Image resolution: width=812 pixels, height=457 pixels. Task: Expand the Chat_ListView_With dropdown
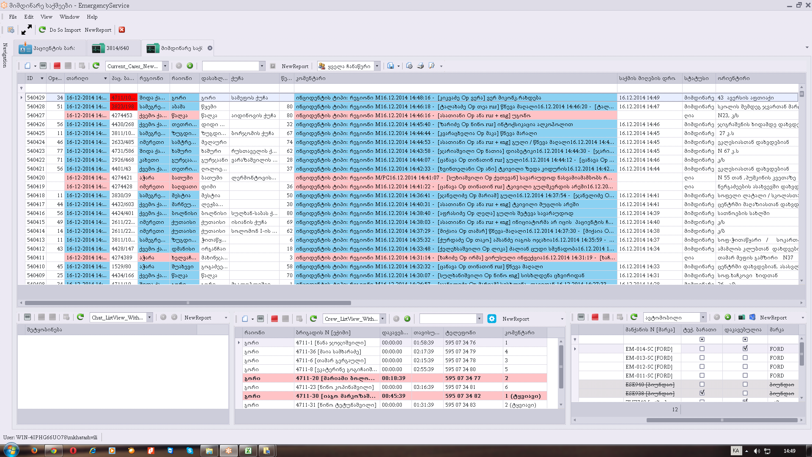click(x=149, y=317)
